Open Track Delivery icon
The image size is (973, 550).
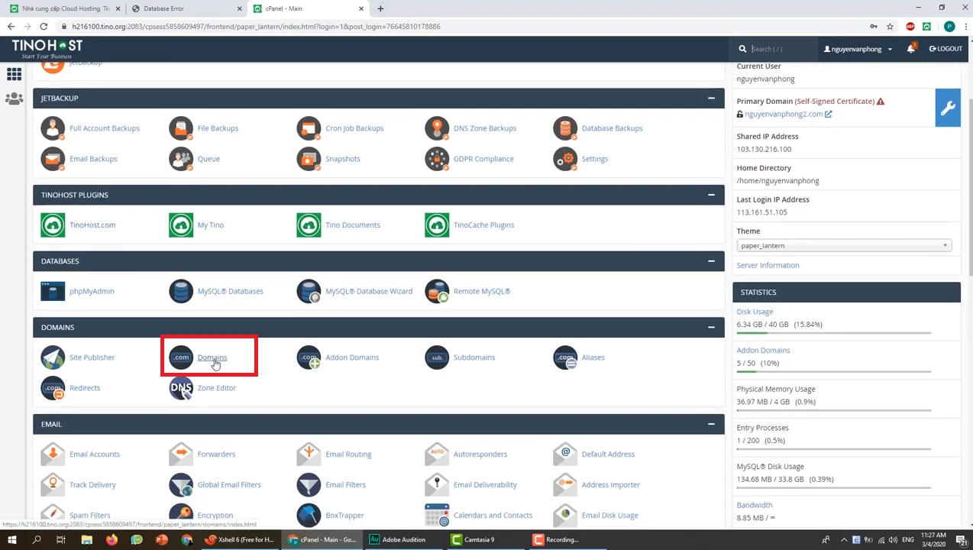[x=53, y=484]
